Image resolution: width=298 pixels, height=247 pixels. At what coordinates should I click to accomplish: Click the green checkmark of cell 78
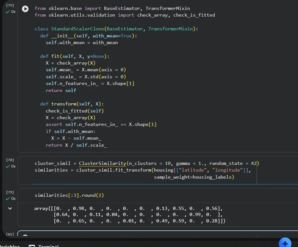pyautogui.click(x=7, y=167)
